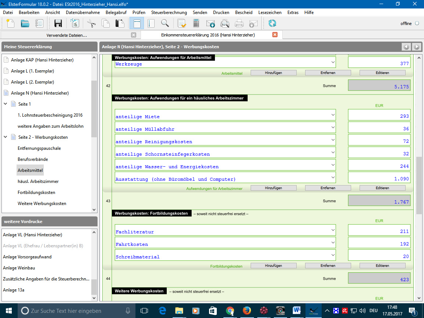Switch to fit-to-height page view
424x318 pixels.
click(151, 24)
